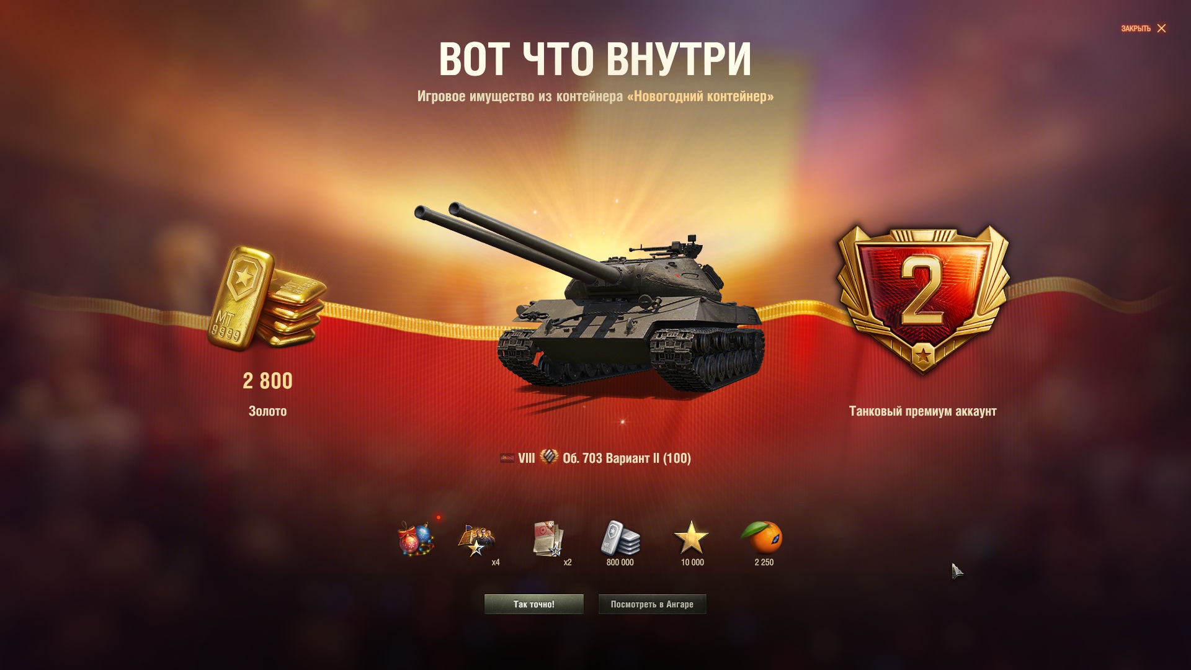Click the gold bars reward icon
The height and width of the screenshot is (670, 1191).
coord(267,299)
